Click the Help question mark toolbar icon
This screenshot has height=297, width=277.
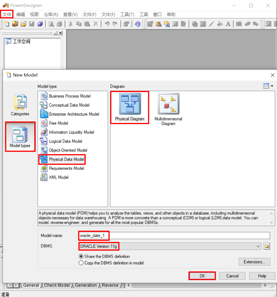coord(138,24)
